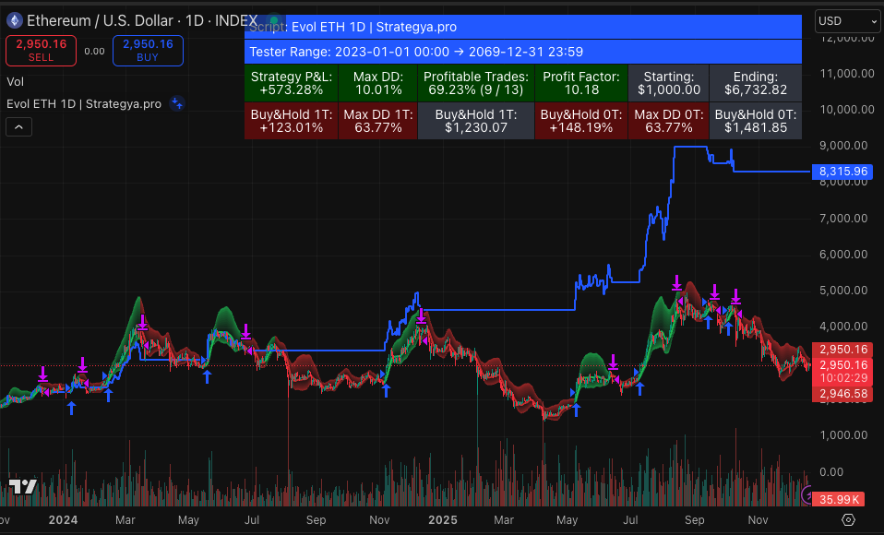Click the 0.00 spread value between Sell and Buy
884x535 pixels.
point(95,52)
